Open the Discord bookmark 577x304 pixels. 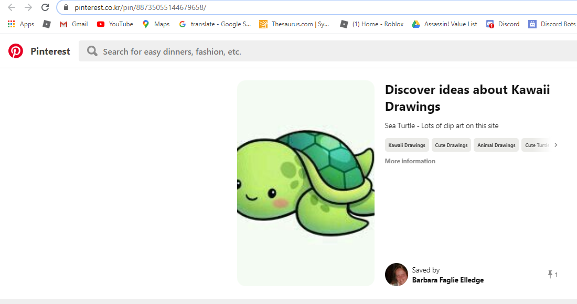503,24
